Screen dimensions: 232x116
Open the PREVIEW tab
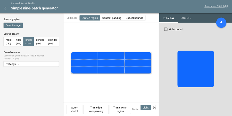[x=168, y=18]
